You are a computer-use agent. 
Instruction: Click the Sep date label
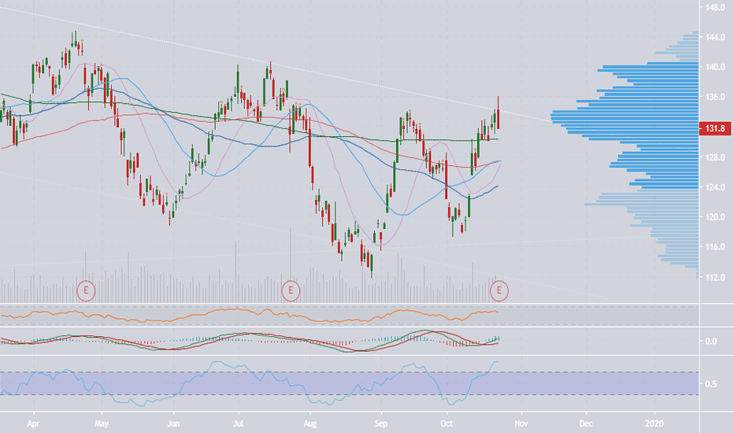coord(381,424)
